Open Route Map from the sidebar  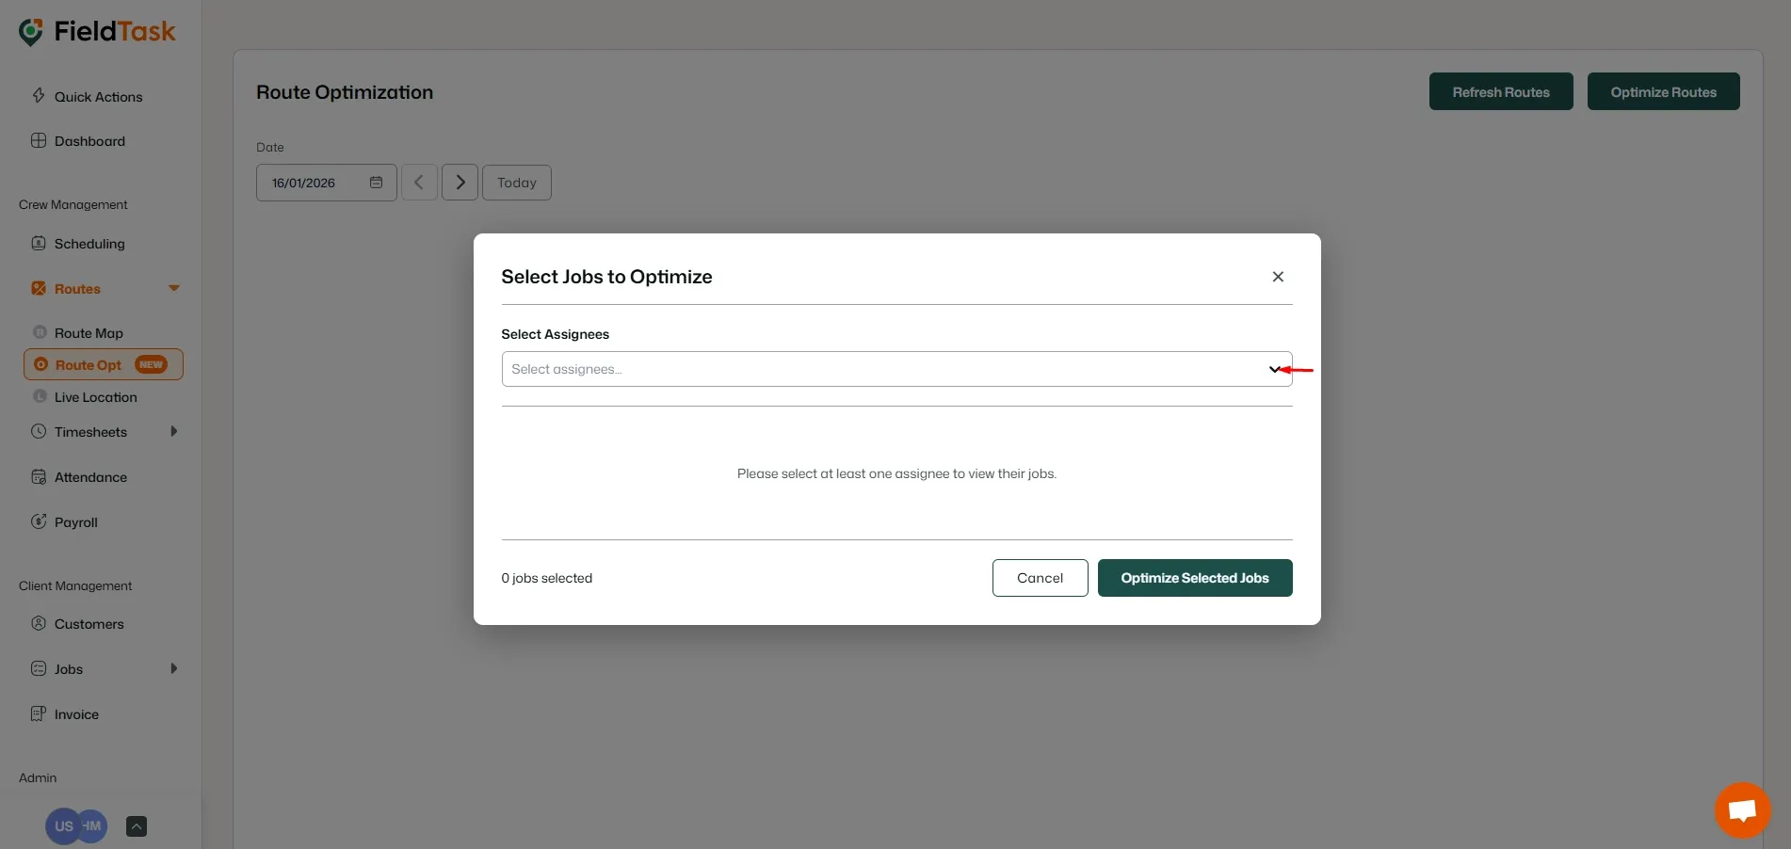[88, 332]
